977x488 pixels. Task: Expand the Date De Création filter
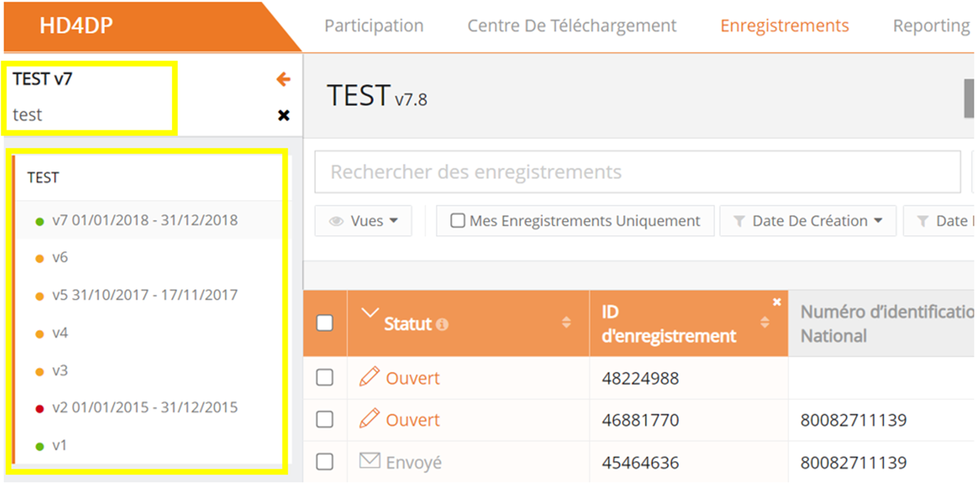808,221
